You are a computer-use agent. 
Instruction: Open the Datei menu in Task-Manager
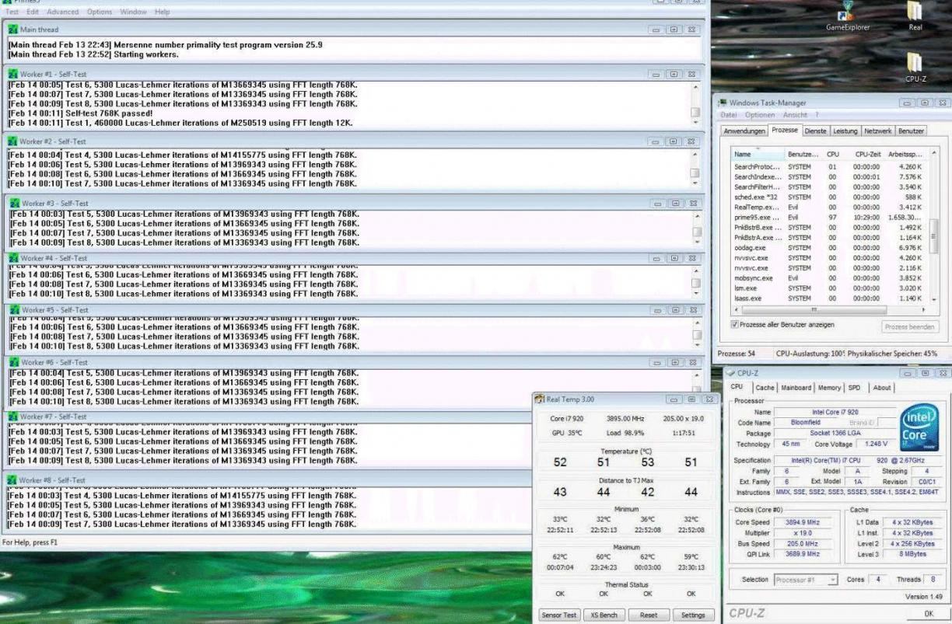pyautogui.click(x=728, y=115)
